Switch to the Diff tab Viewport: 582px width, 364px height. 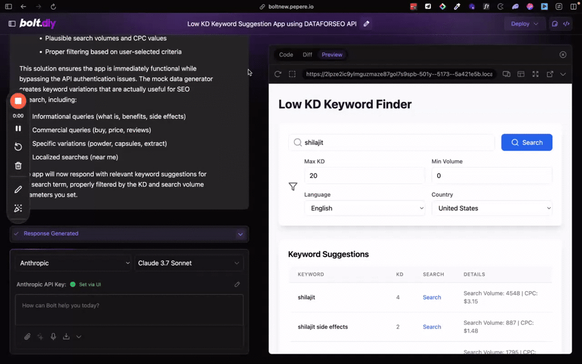click(307, 55)
